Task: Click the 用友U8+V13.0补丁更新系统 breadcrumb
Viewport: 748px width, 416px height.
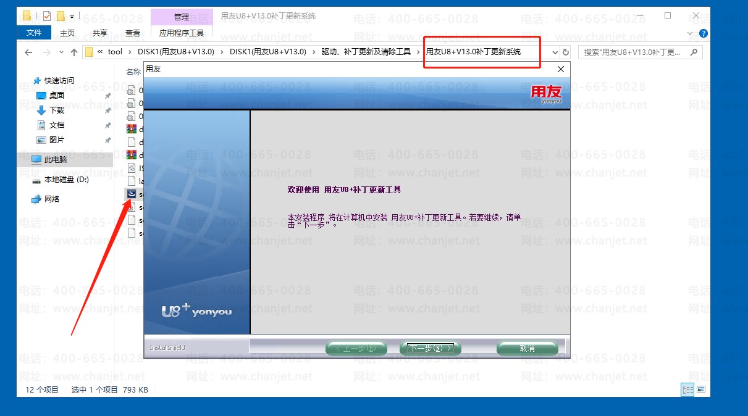Action: (473, 52)
